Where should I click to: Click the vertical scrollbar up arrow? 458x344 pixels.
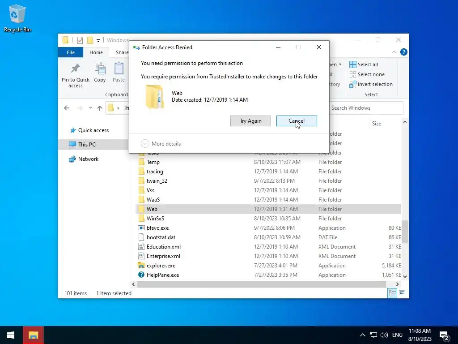click(405, 122)
